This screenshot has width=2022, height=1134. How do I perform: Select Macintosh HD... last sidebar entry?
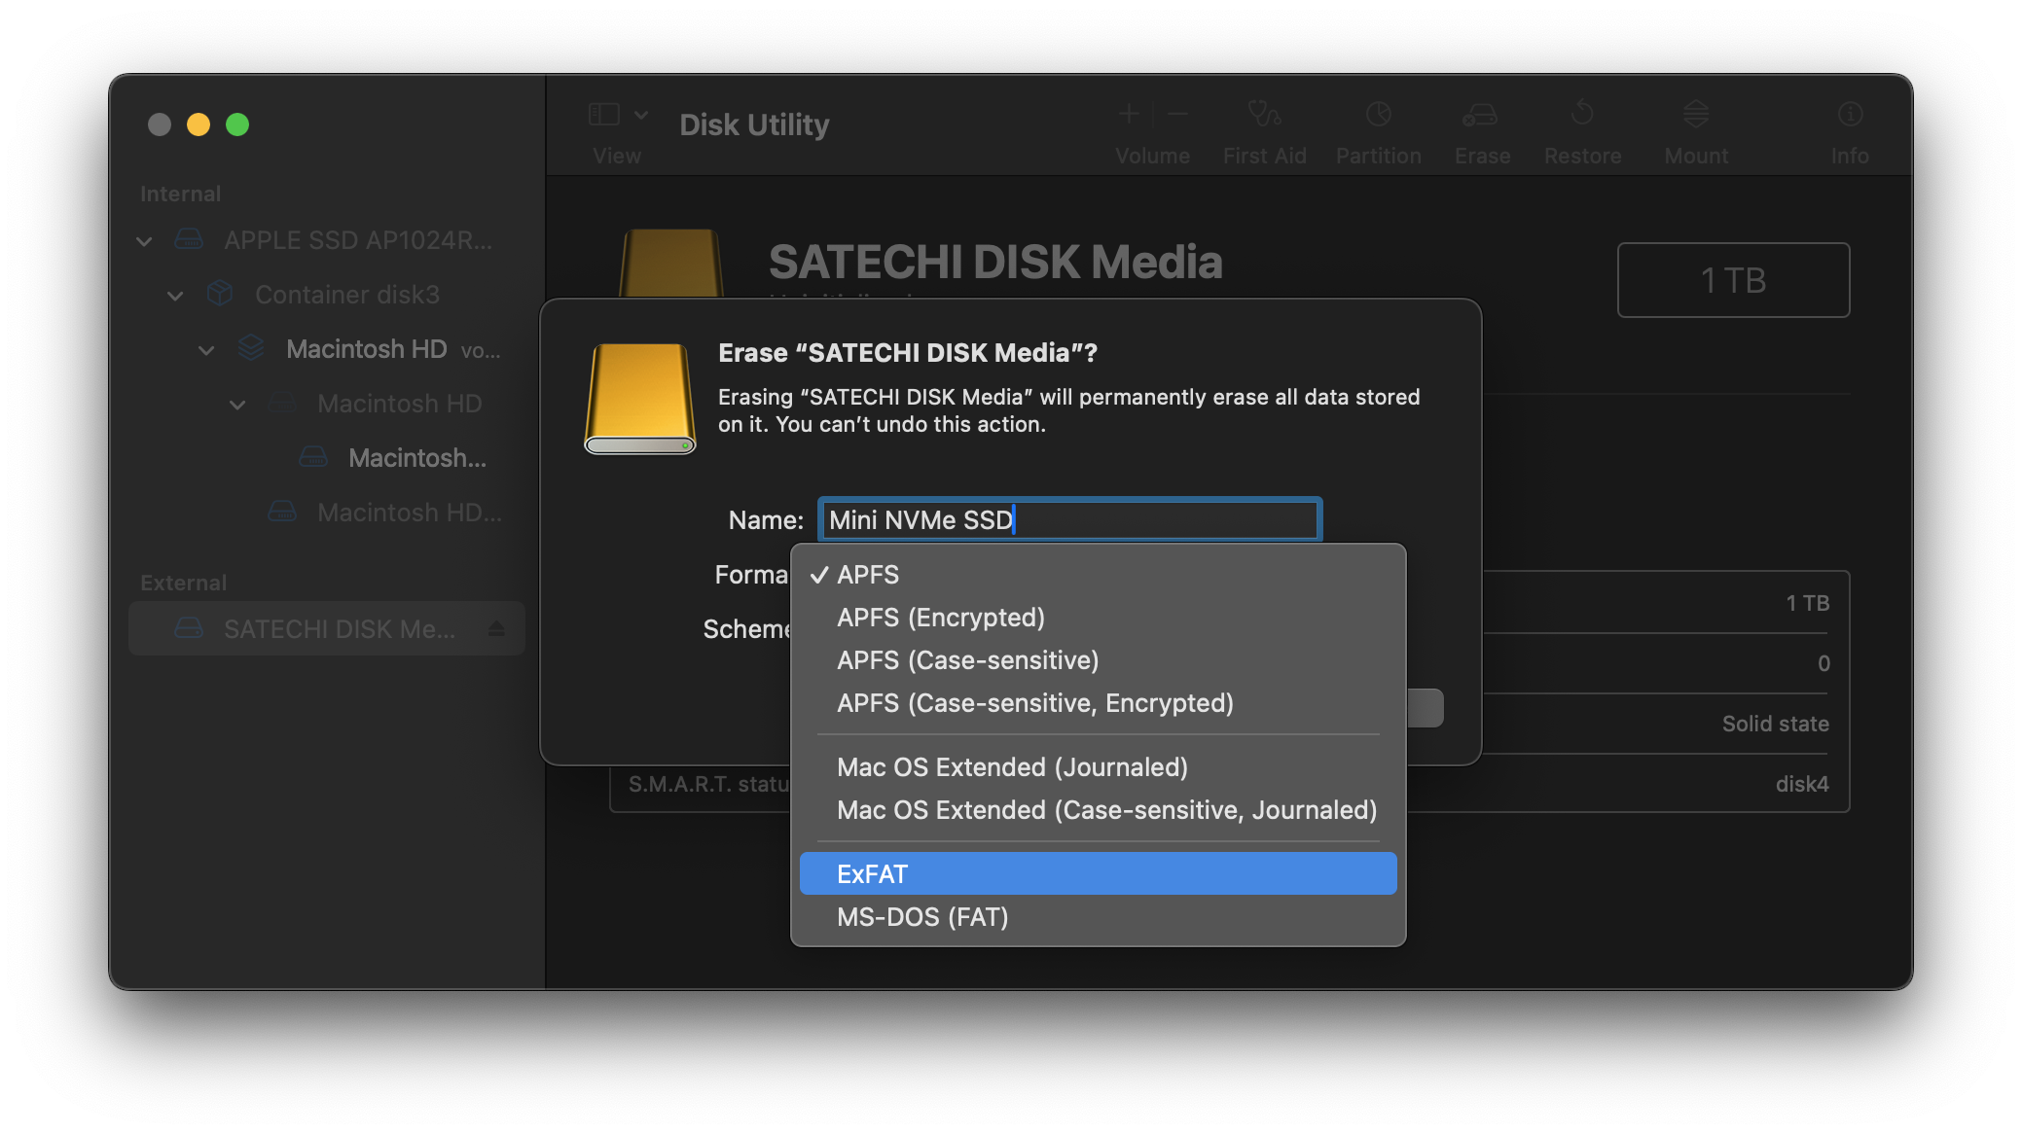pyautogui.click(x=327, y=513)
